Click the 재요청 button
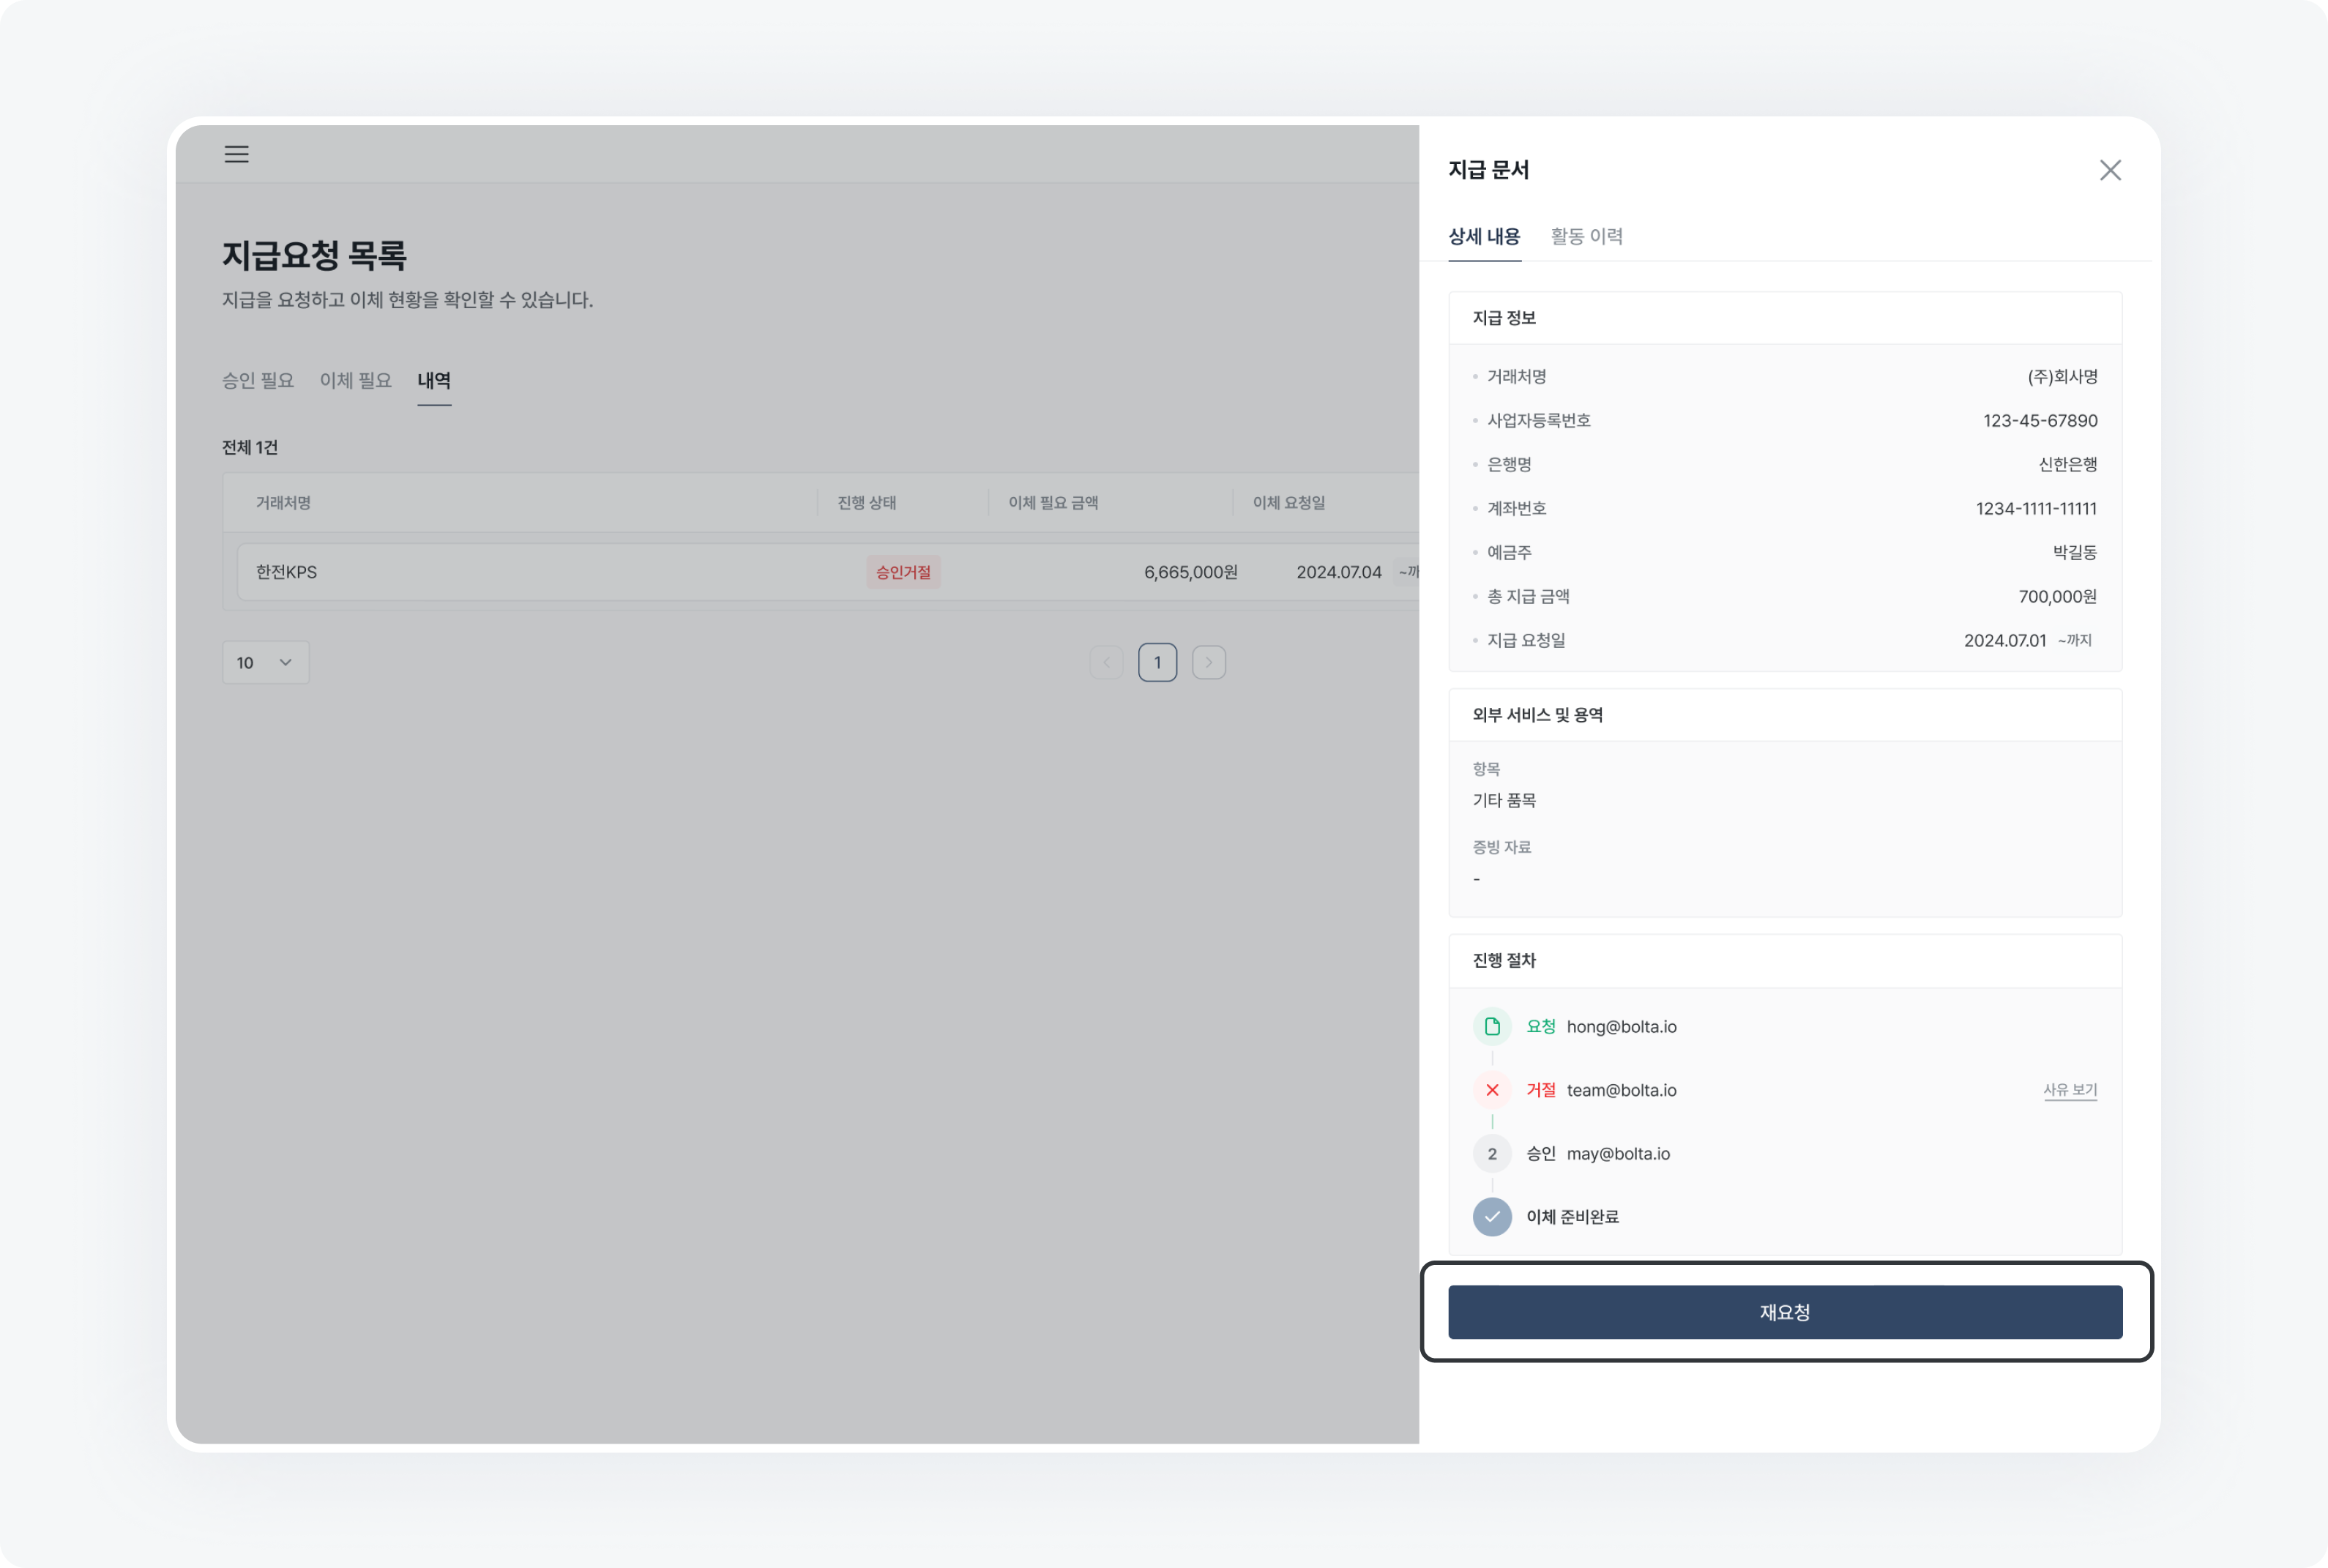2328x1568 pixels. pyautogui.click(x=1784, y=1312)
